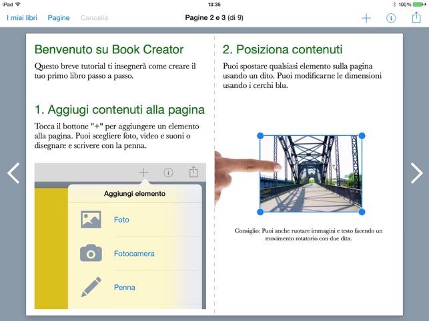The width and height of the screenshot is (429, 321).
Task: Tap the share icon in top toolbar
Action: (x=416, y=17)
